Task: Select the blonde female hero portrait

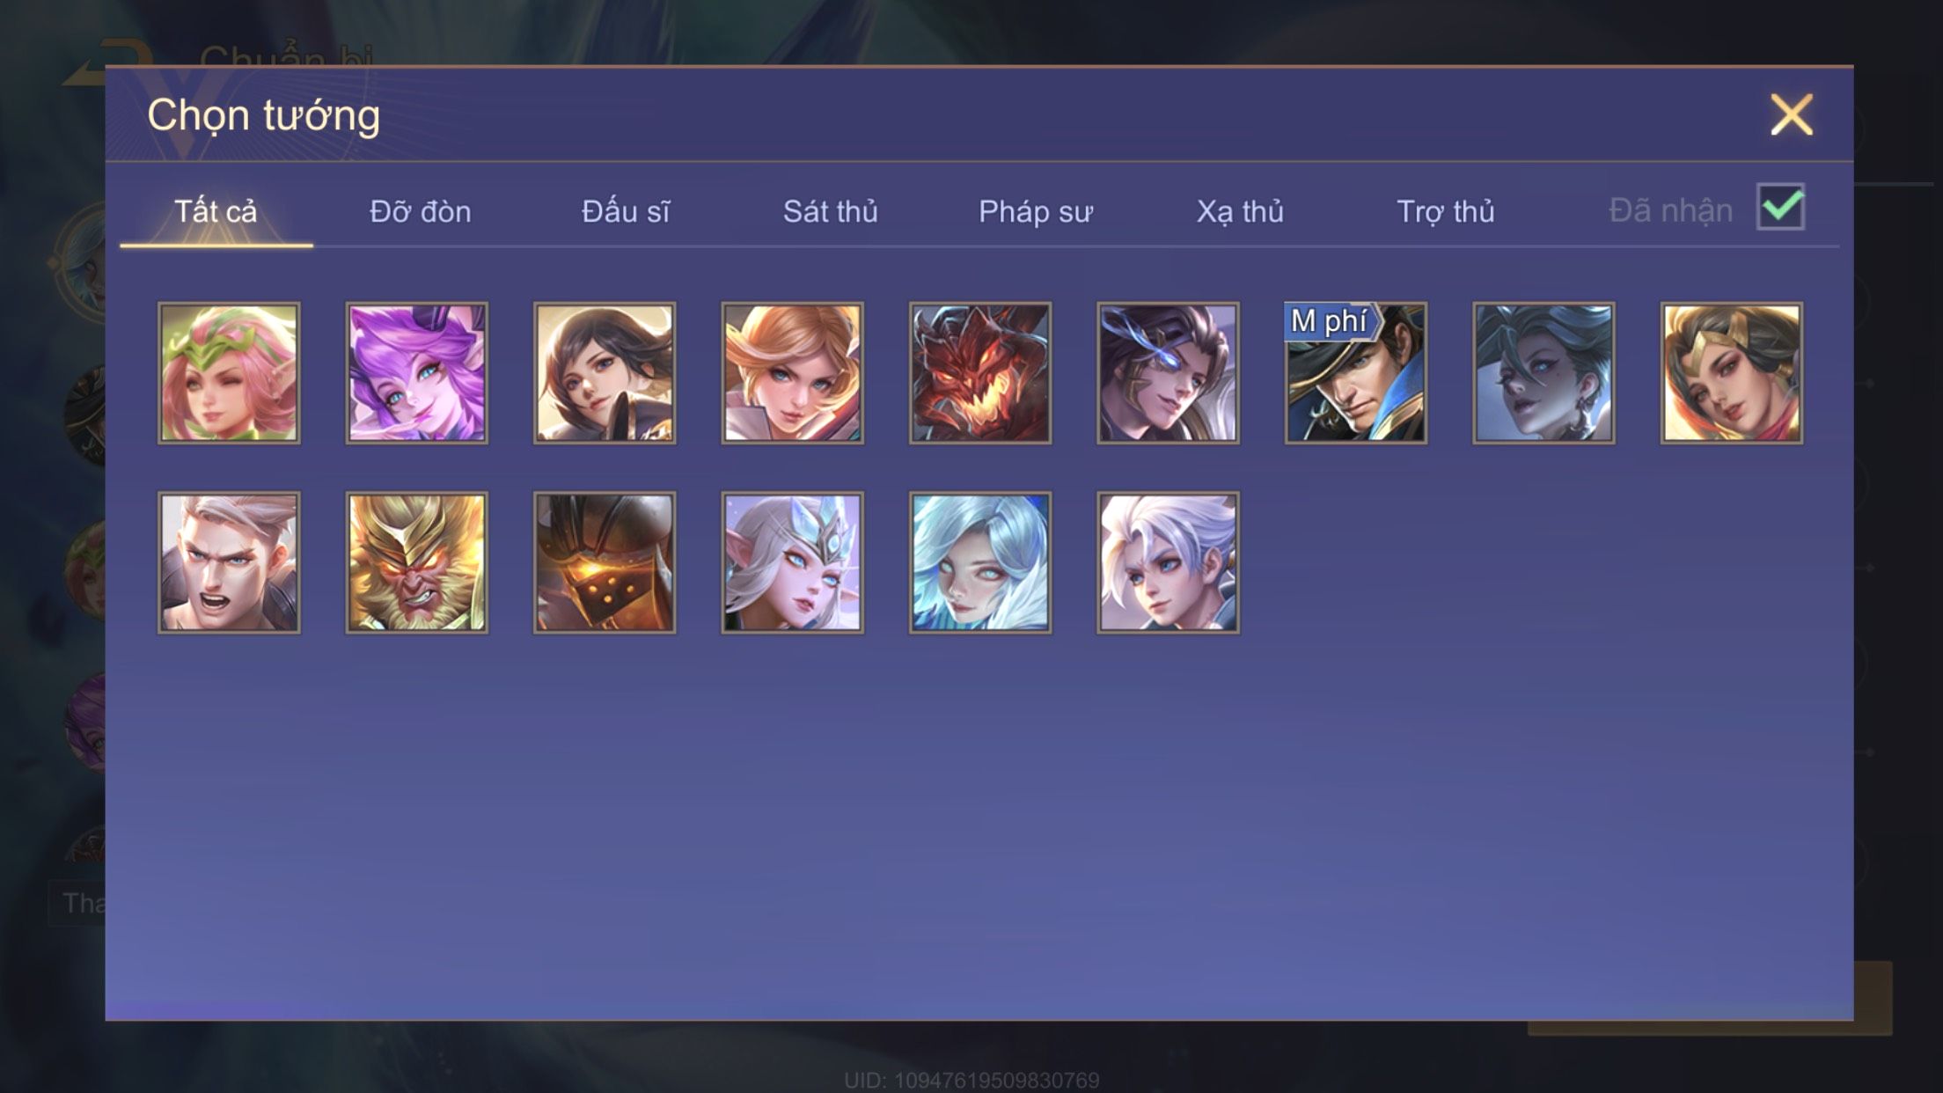Action: coord(792,372)
